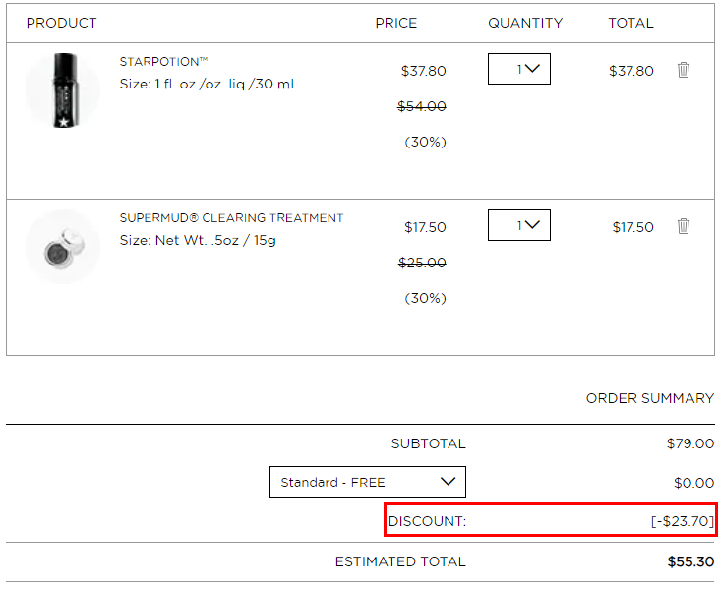This screenshot has height=589, width=718.
Task: Click the struck-through $25.00 original price
Action: [x=422, y=263]
